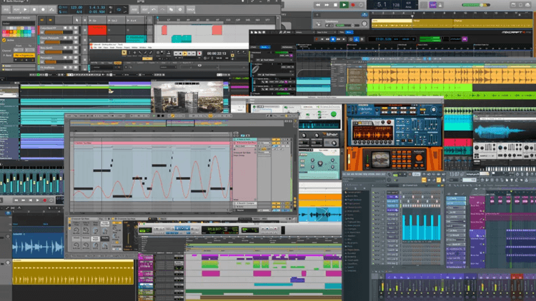Click the Stop button in GarageBand transport
536x301 pixels.
pos(335,5)
